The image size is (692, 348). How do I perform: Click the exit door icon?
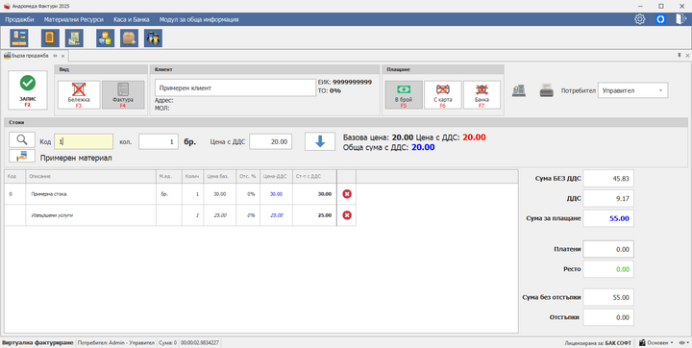(x=681, y=19)
